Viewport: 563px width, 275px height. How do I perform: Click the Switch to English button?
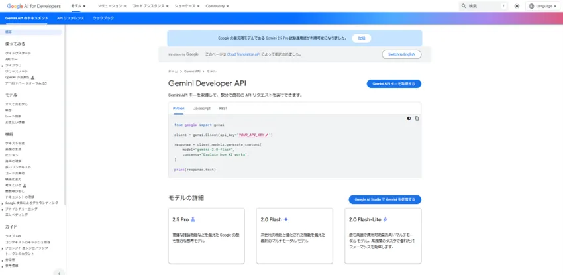[x=401, y=54]
